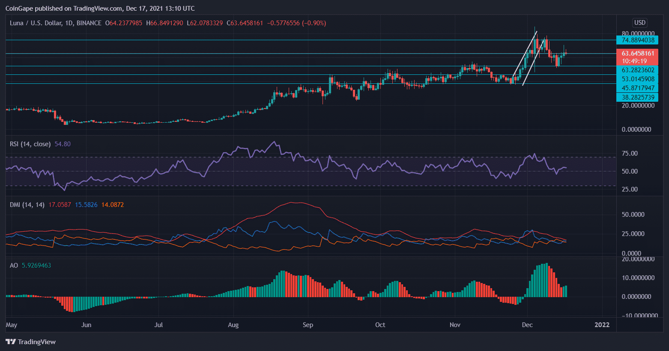Image resolution: width=669 pixels, height=351 pixels.
Task: Click the Sep label on time axis
Action: click(x=308, y=325)
